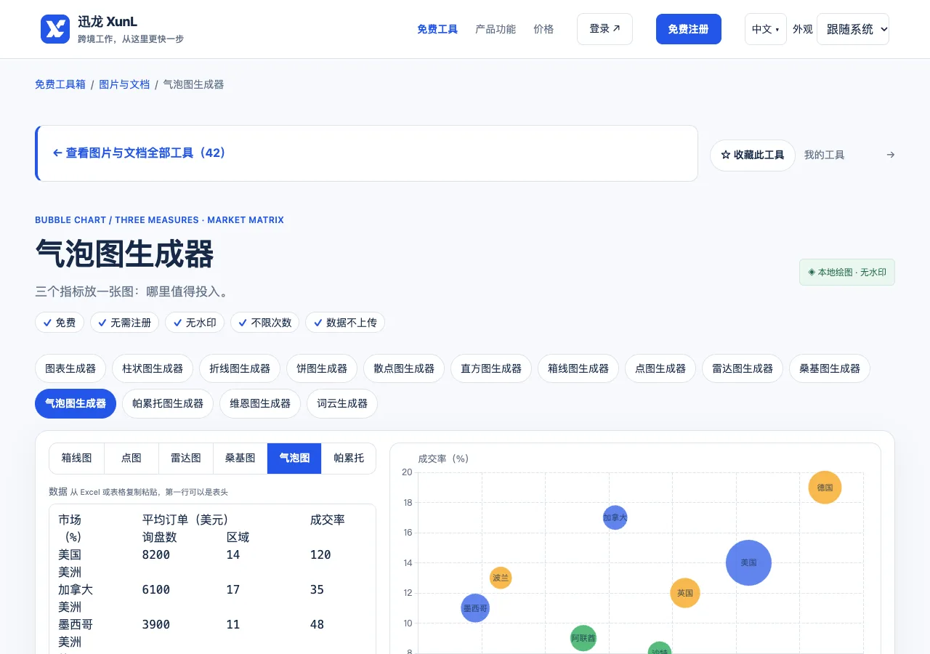Select the 词云生成器 chip
The height and width of the screenshot is (654, 930).
coord(342,403)
